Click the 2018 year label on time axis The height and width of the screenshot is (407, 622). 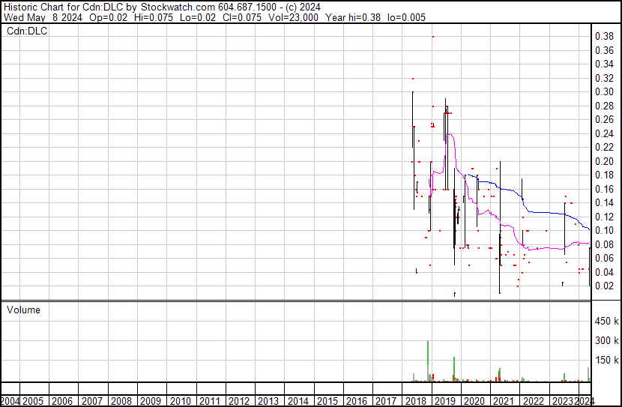[x=415, y=401]
